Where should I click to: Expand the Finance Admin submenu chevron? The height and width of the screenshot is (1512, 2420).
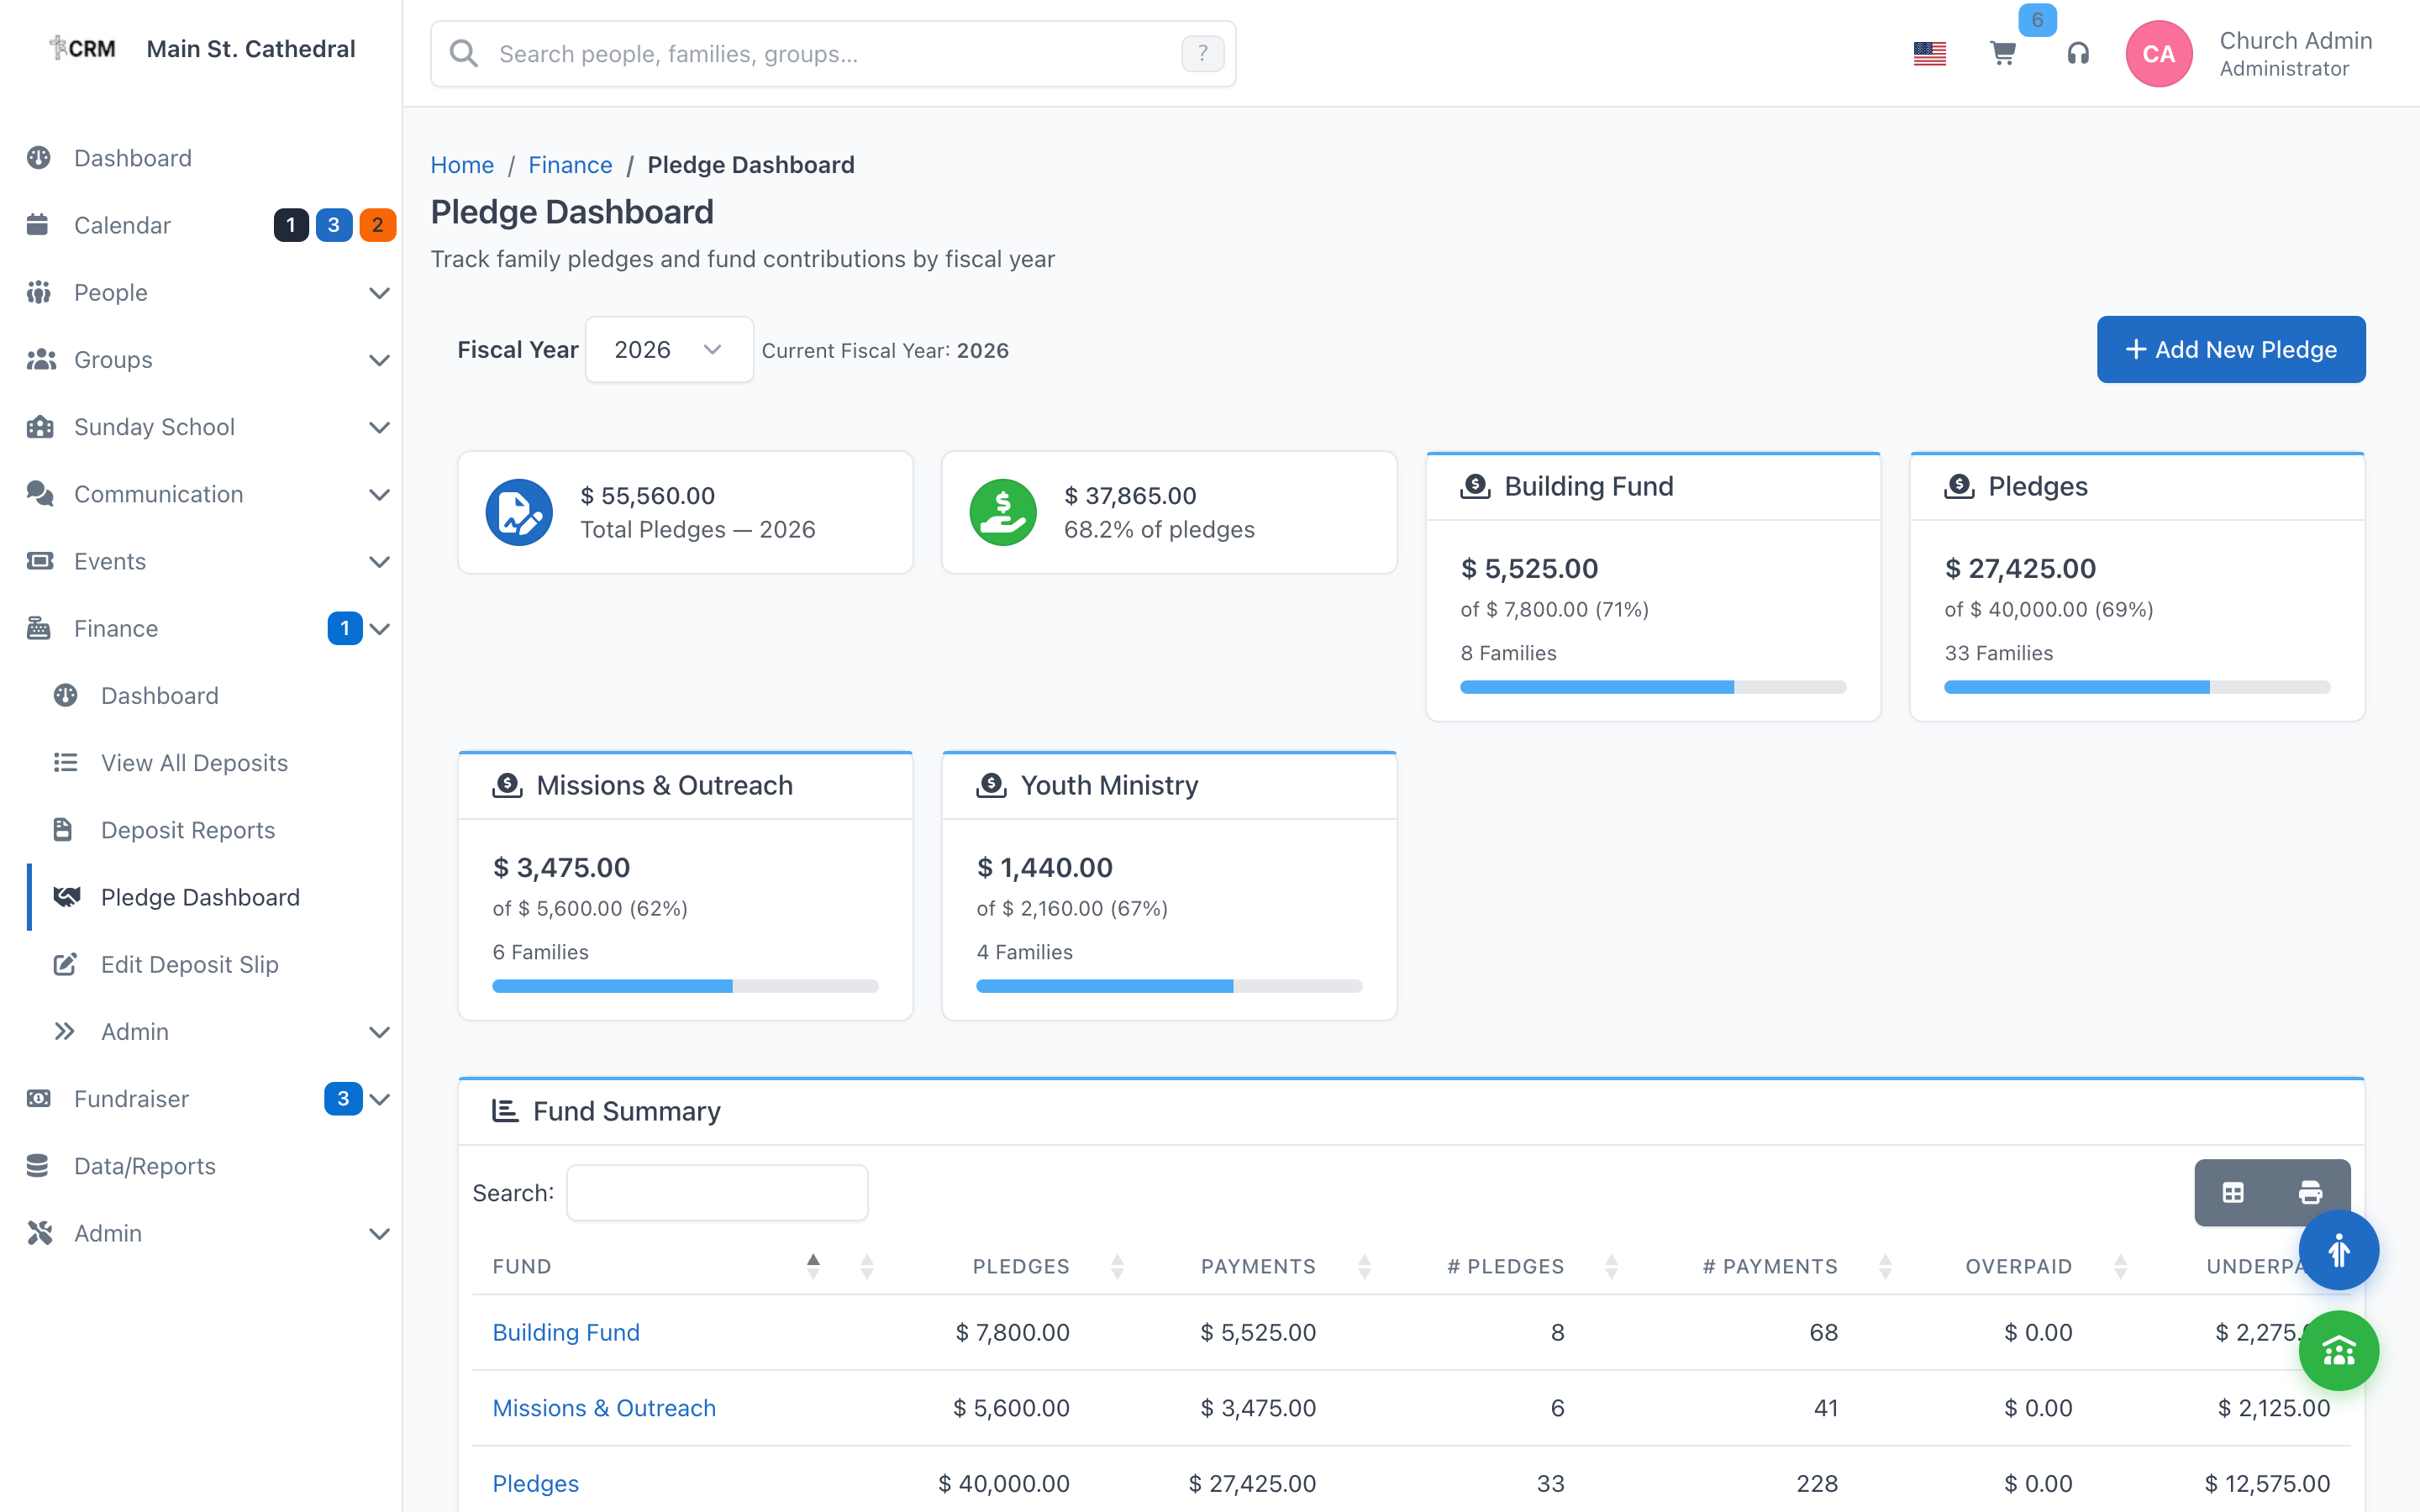379,1031
